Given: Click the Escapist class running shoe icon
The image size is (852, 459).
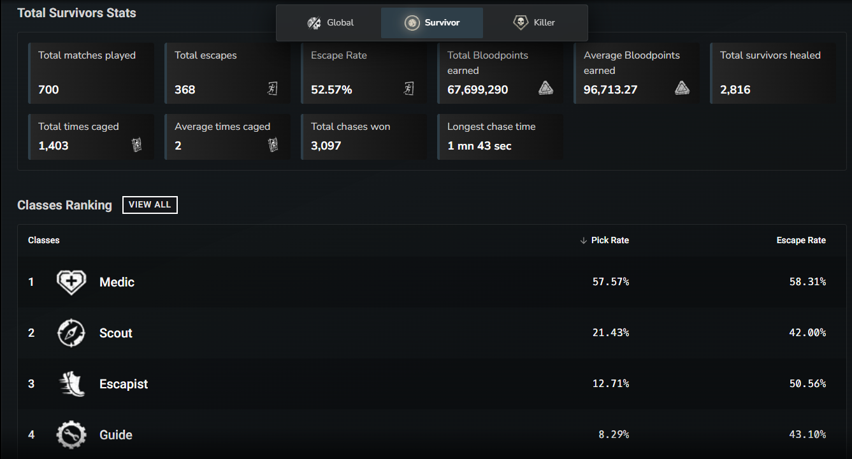Looking at the screenshot, I should (x=71, y=384).
